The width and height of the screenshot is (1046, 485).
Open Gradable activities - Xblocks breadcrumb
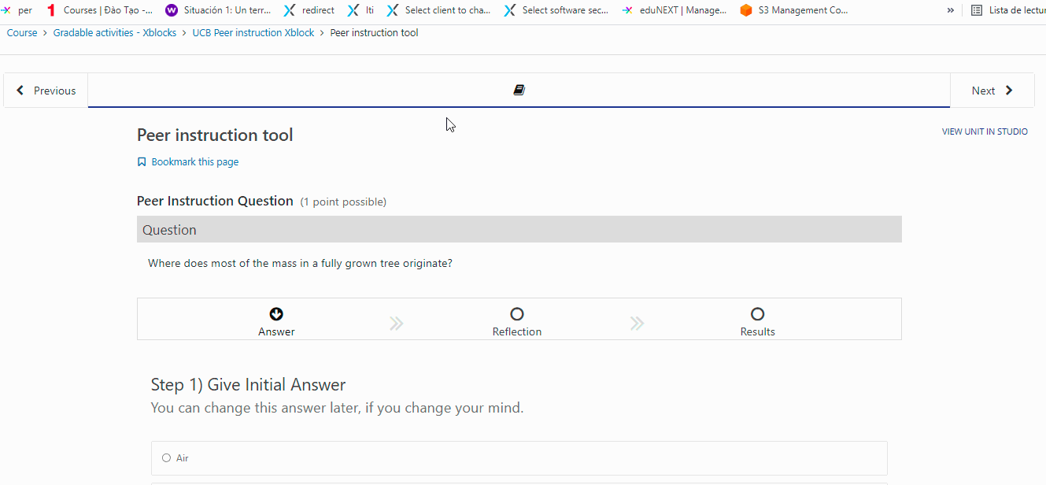tap(115, 33)
